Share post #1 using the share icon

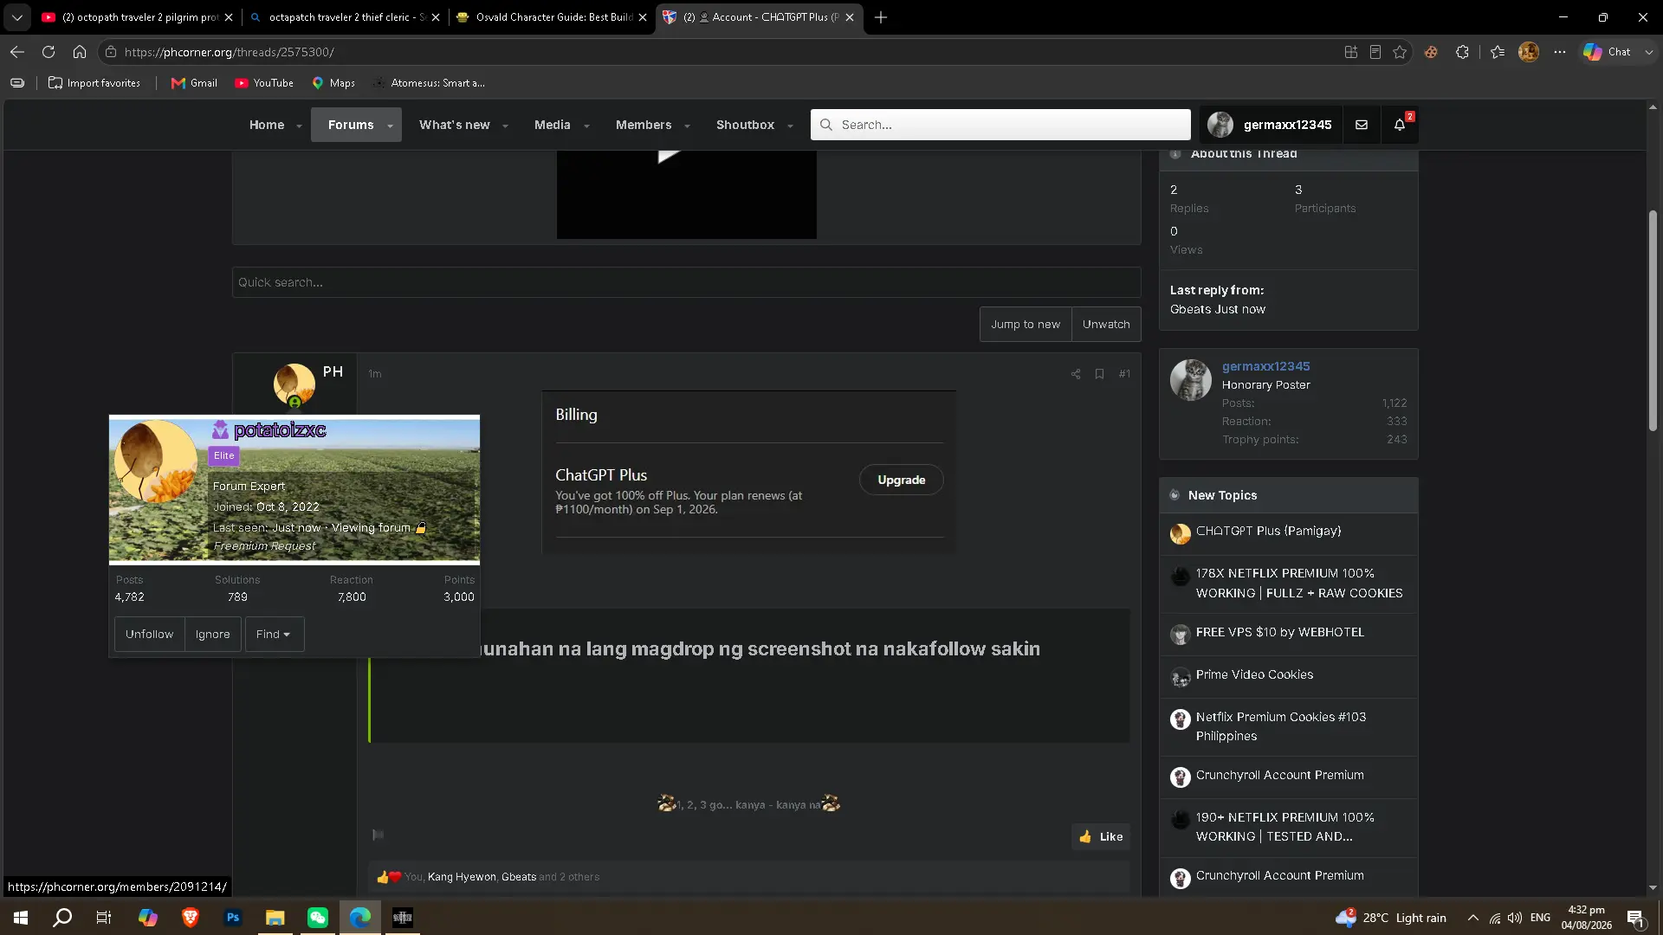tap(1076, 374)
